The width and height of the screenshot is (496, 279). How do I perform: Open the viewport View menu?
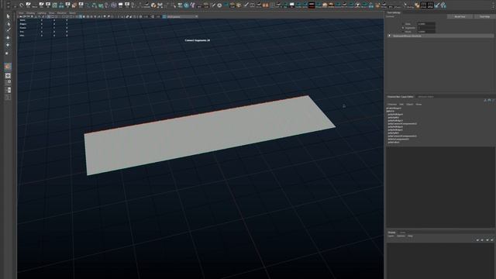click(21, 13)
